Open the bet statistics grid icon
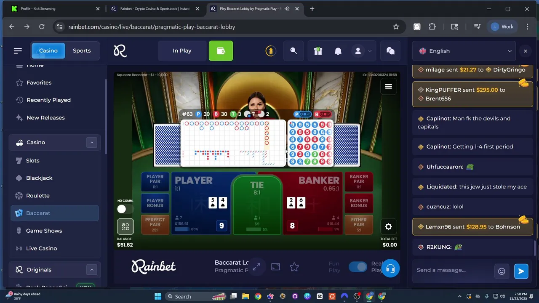The height and width of the screenshot is (303, 539). (x=125, y=227)
